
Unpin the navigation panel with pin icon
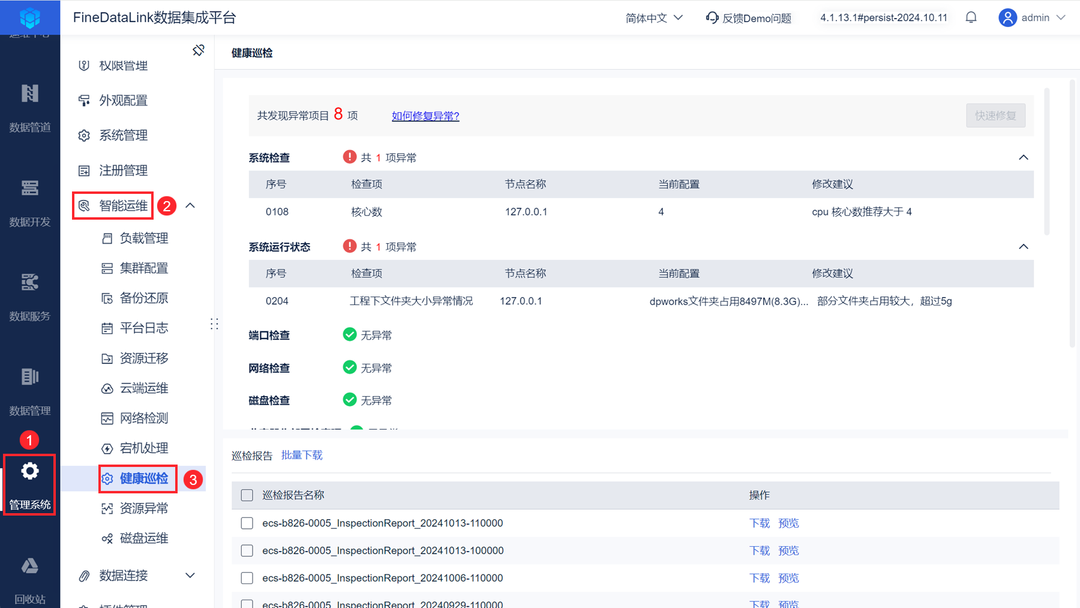[199, 50]
